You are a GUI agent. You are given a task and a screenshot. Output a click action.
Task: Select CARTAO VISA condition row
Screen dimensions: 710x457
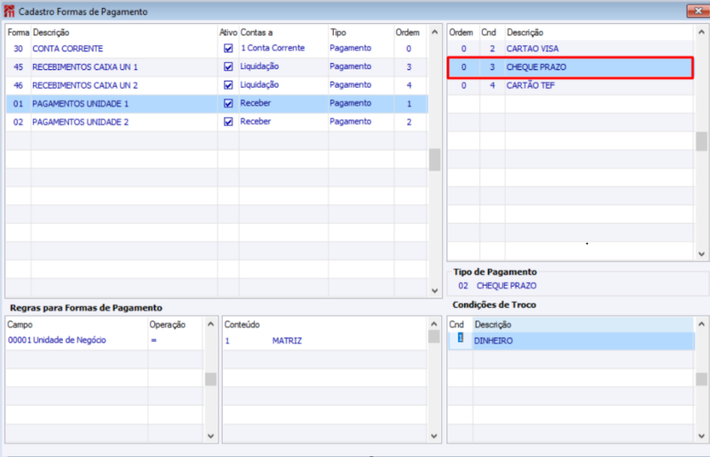point(571,49)
